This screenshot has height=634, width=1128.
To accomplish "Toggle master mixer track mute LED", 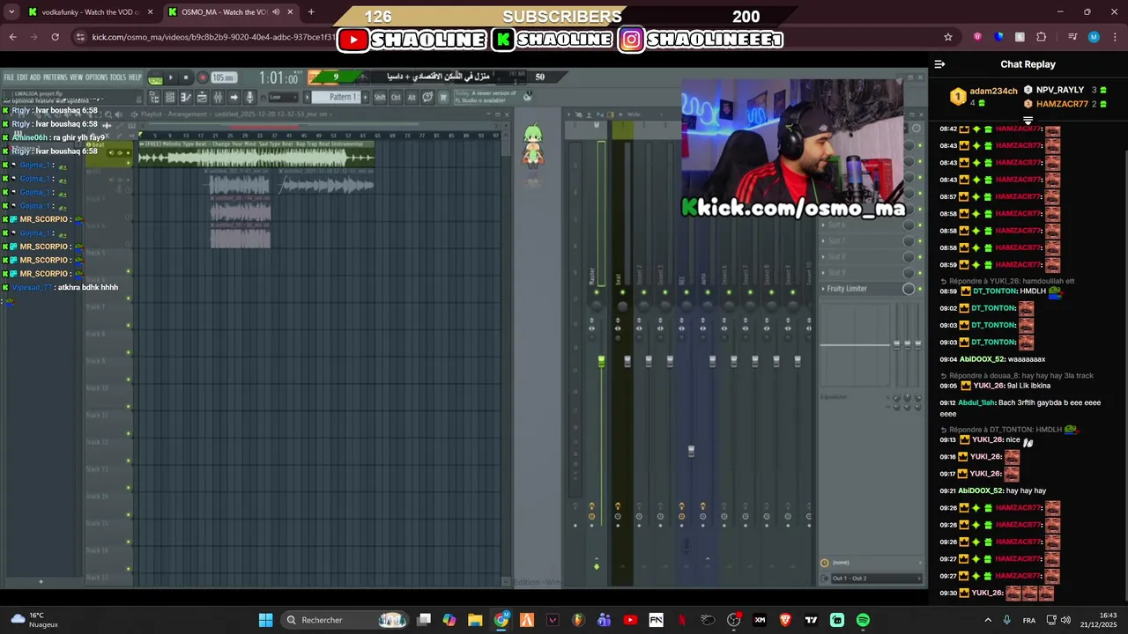I will 597,292.
